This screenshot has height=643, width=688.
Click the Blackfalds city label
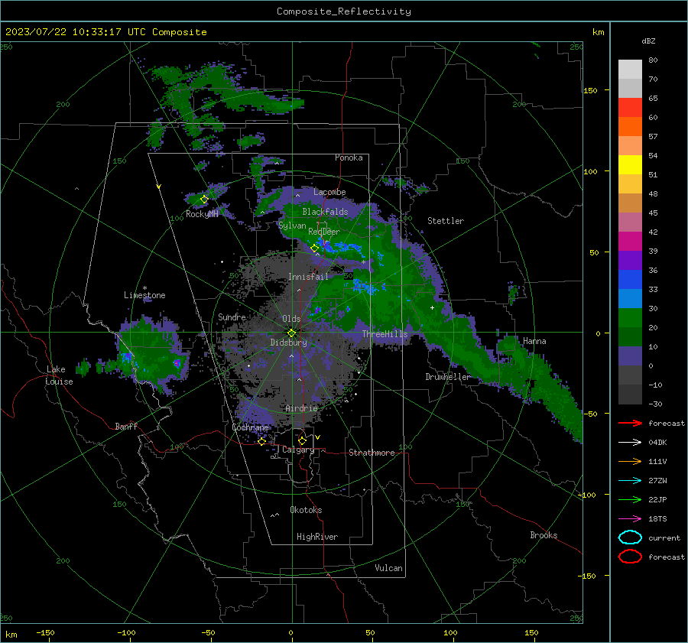coord(325,212)
